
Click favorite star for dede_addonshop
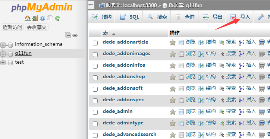173,77
